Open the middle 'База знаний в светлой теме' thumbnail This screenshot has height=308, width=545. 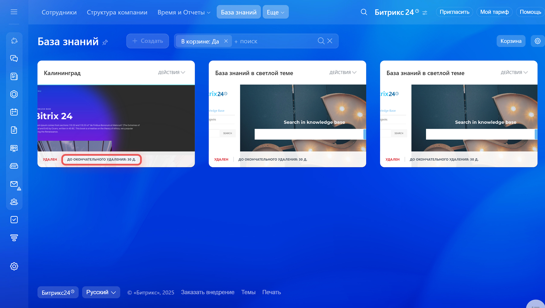[x=287, y=118]
